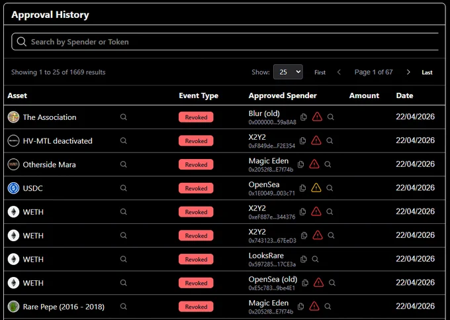Go to next page with right chevron

click(408, 72)
